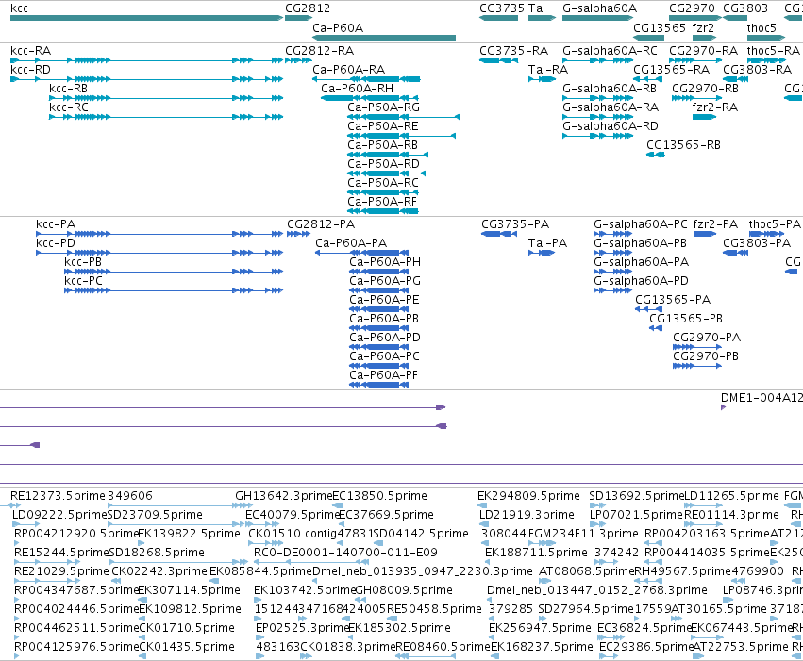Click the thoc5-RA transcript label
803x661 pixels.
click(774, 51)
